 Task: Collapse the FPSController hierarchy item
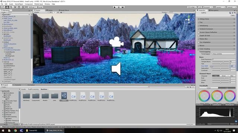(x=3, y=48)
